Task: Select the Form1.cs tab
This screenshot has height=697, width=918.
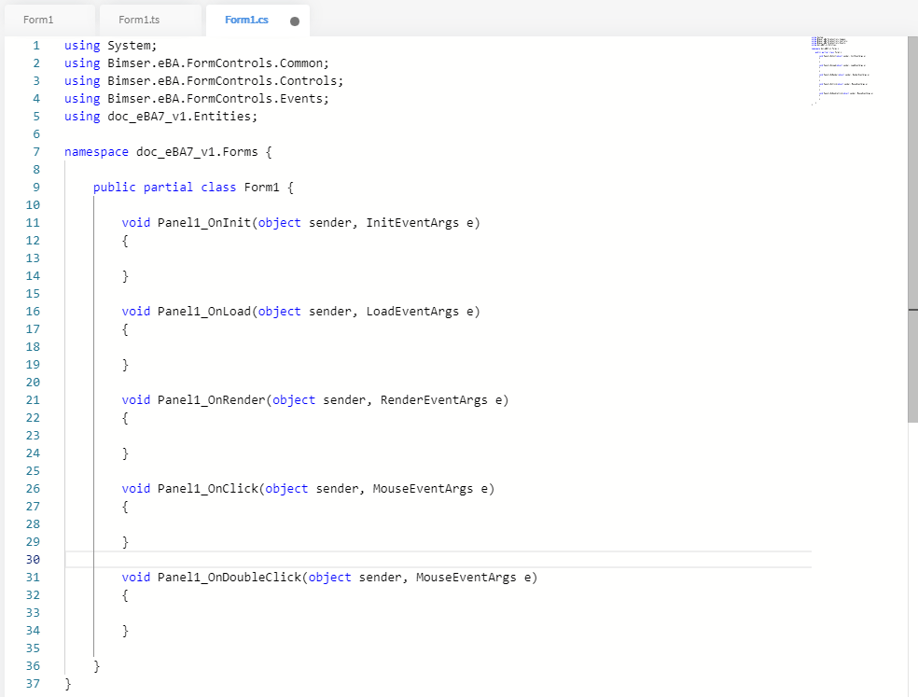Action: [x=246, y=20]
